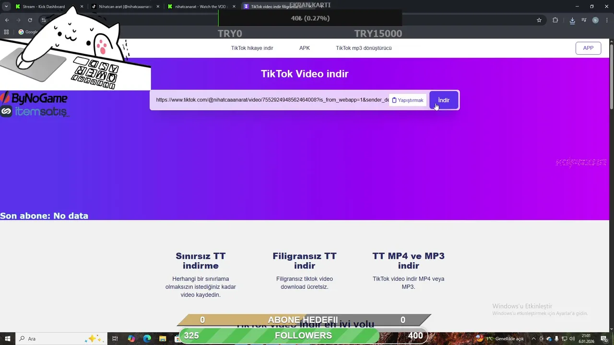614x345 pixels.
Task: Expand hidden system tray icons chevron
Action: 533,339
